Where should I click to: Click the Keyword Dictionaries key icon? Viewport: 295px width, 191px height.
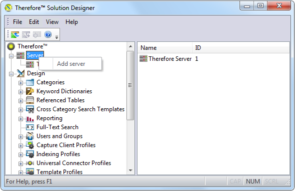30,91
